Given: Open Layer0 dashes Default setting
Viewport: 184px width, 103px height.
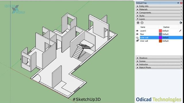Looking at the screenshot, I should (x=166, y=31).
